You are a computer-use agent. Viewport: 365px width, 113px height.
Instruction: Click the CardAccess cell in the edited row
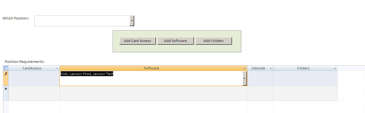coord(34,78)
